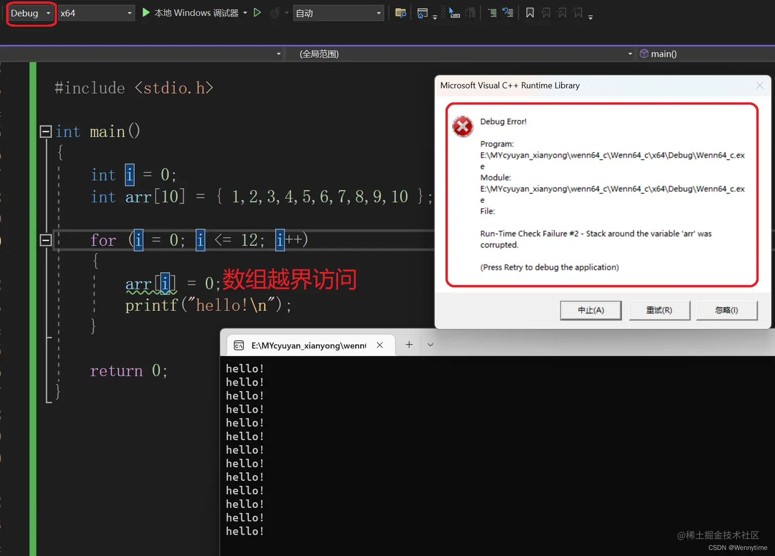
Task: Click the first greyed-out bookmark icon
Action: pyautogui.click(x=546, y=13)
